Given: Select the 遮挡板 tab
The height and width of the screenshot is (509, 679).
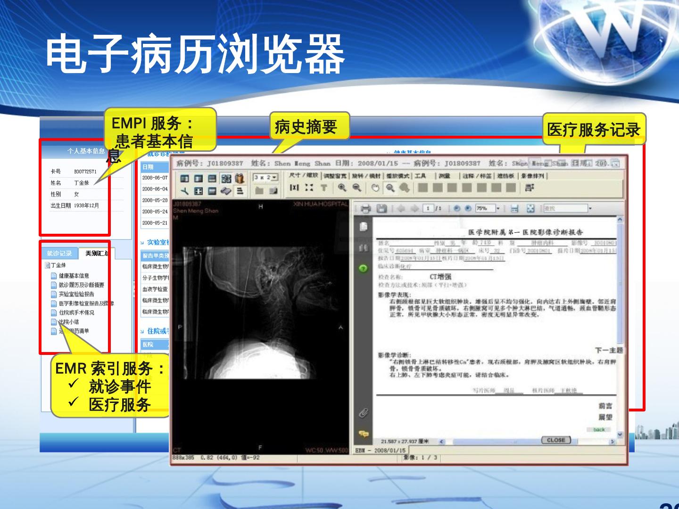Looking at the screenshot, I should pos(505,176).
